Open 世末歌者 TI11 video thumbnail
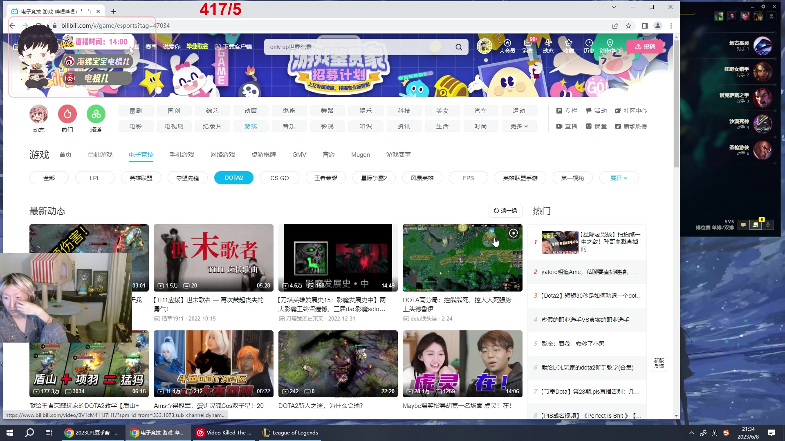This screenshot has height=441, width=785. point(213,258)
